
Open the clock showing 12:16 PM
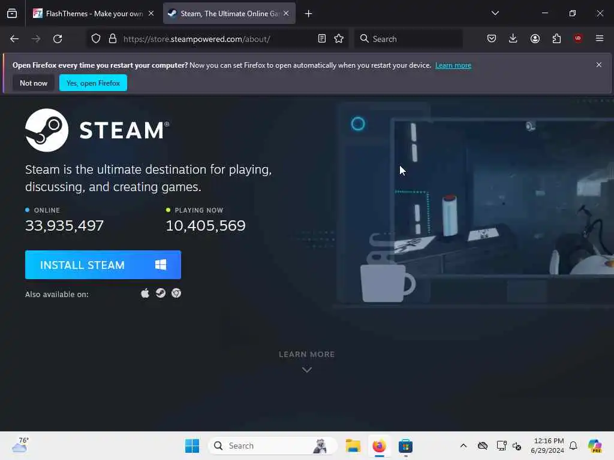pos(548,446)
